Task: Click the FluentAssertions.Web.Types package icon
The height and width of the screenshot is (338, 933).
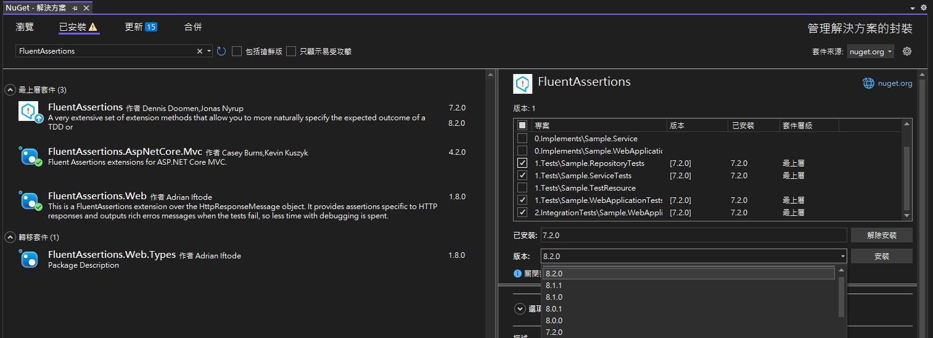Action: pyautogui.click(x=29, y=259)
